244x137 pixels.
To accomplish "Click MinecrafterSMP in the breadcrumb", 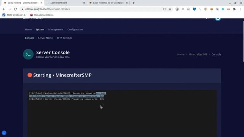I will coord(198,54).
